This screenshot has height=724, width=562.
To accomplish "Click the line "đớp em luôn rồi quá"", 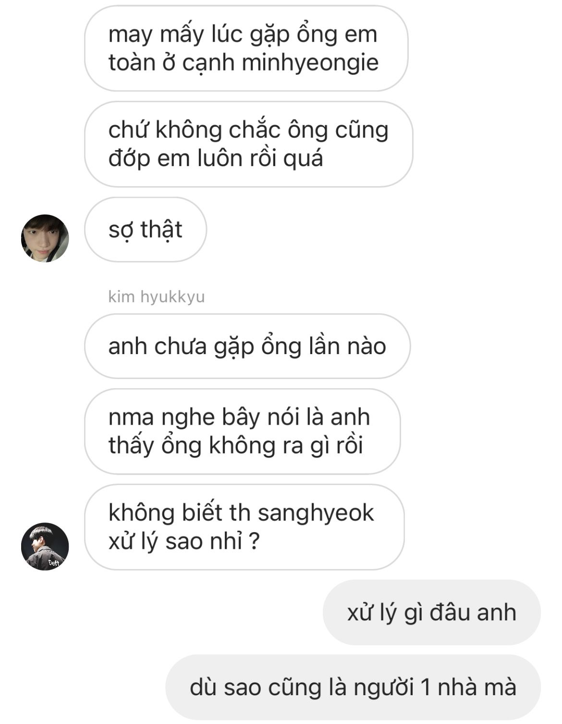I will point(216,158).
